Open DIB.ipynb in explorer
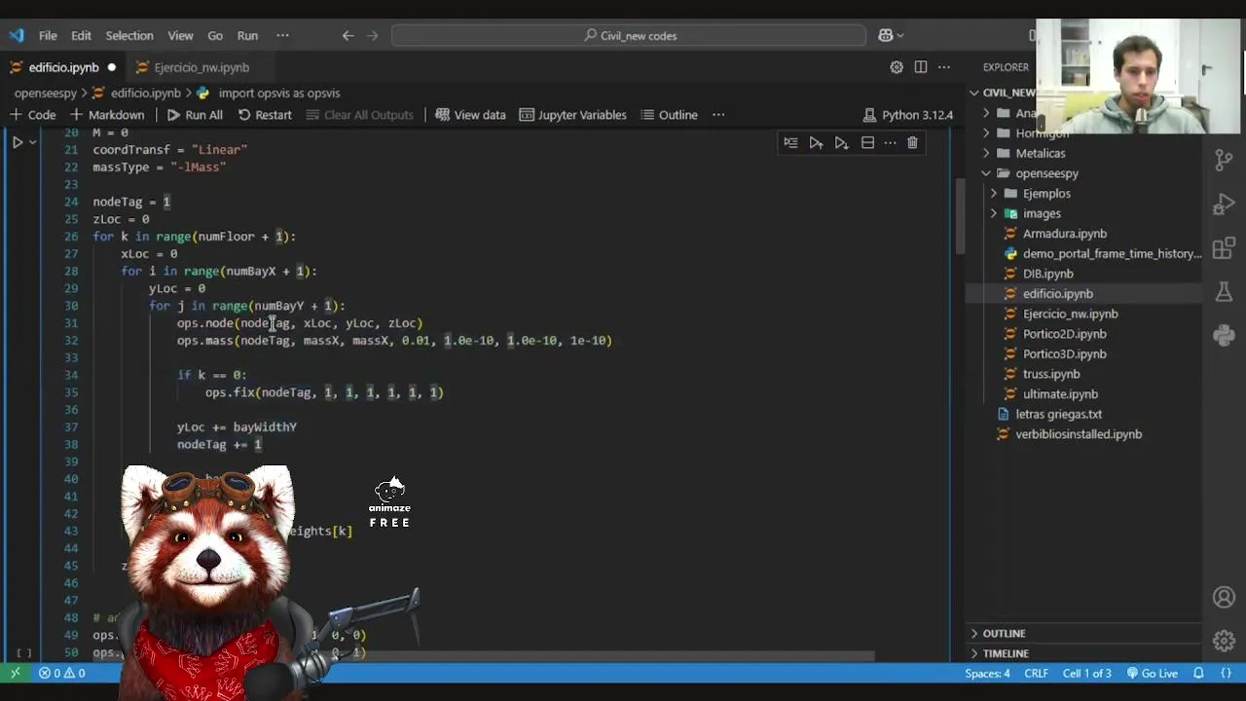 [x=1047, y=275]
